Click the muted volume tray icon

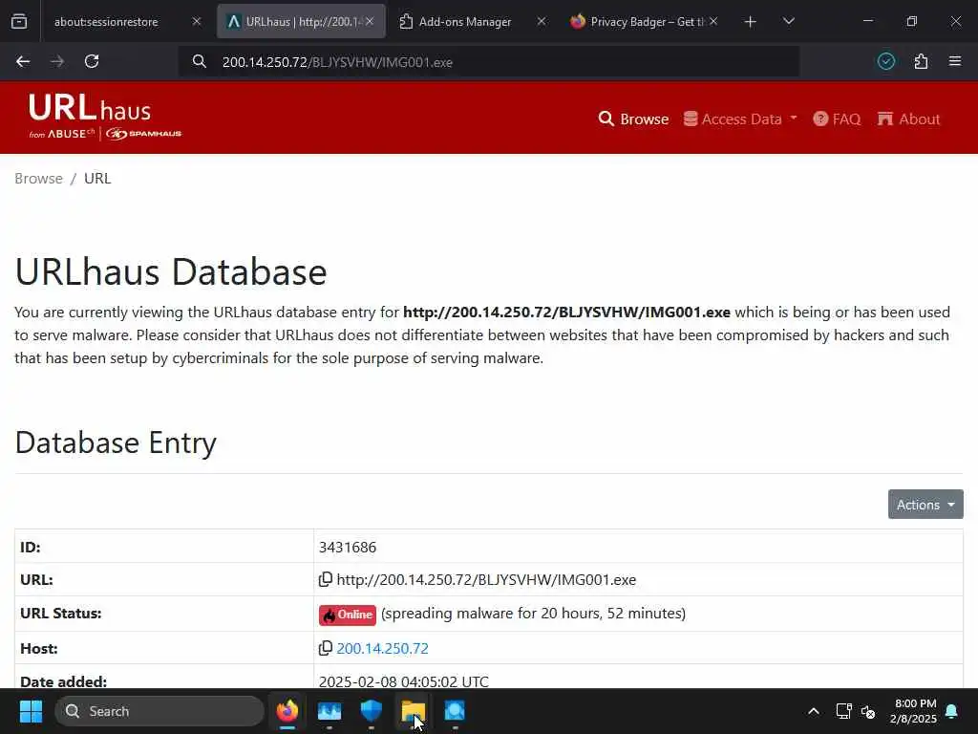pyautogui.click(x=868, y=711)
